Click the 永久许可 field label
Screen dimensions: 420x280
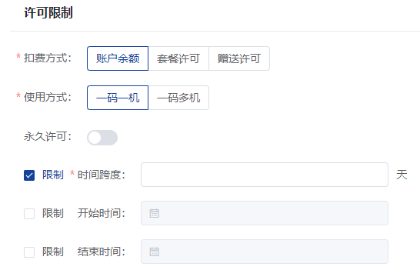(48, 136)
